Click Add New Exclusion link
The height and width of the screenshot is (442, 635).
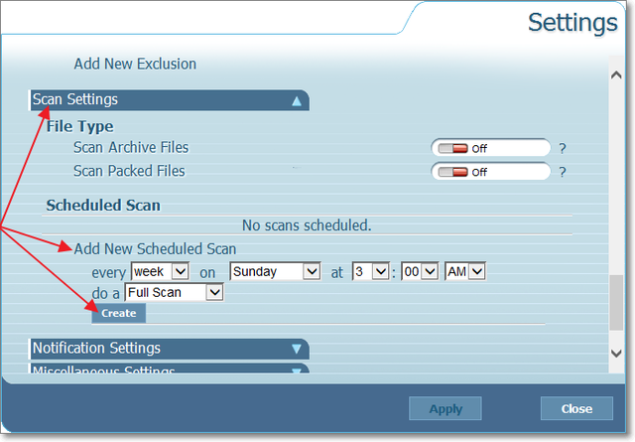135,64
